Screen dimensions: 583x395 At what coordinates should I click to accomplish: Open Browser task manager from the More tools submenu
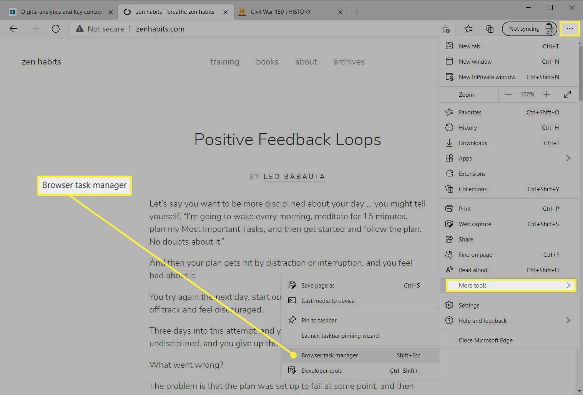(x=360, y=355)
